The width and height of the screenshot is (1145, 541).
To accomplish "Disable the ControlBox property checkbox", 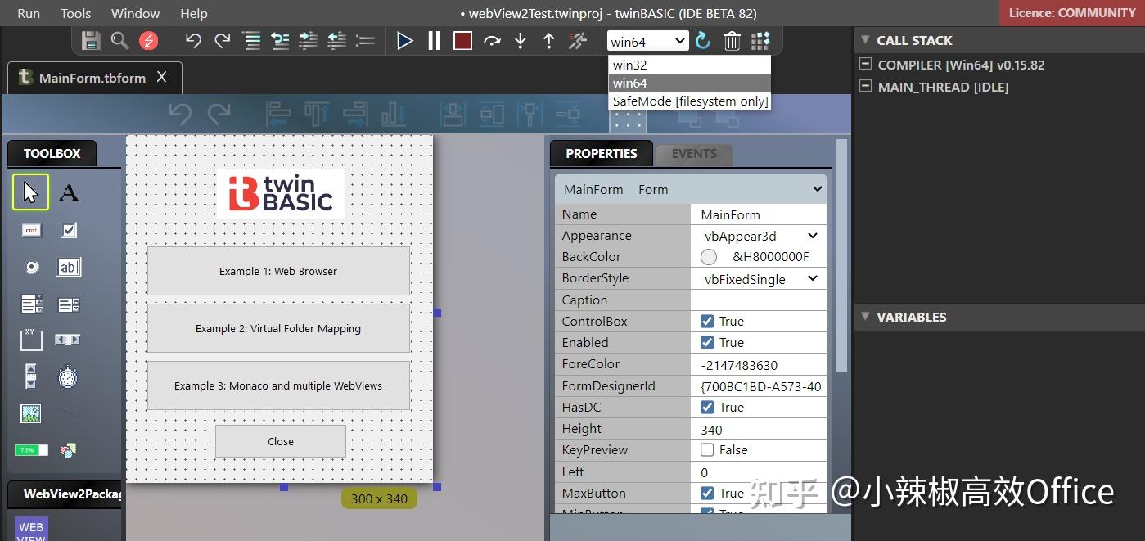I will point(708,321).
